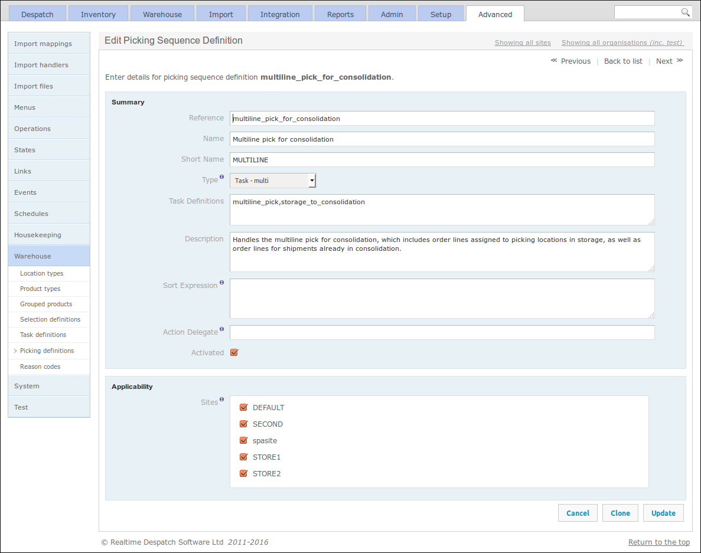Open Import handlers in sidebar
The height and width of the screenshot is (553, 701).
49,65
